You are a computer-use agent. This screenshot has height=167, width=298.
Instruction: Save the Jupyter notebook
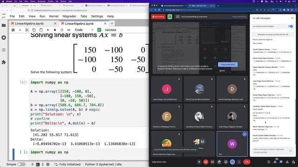[13, 30]
